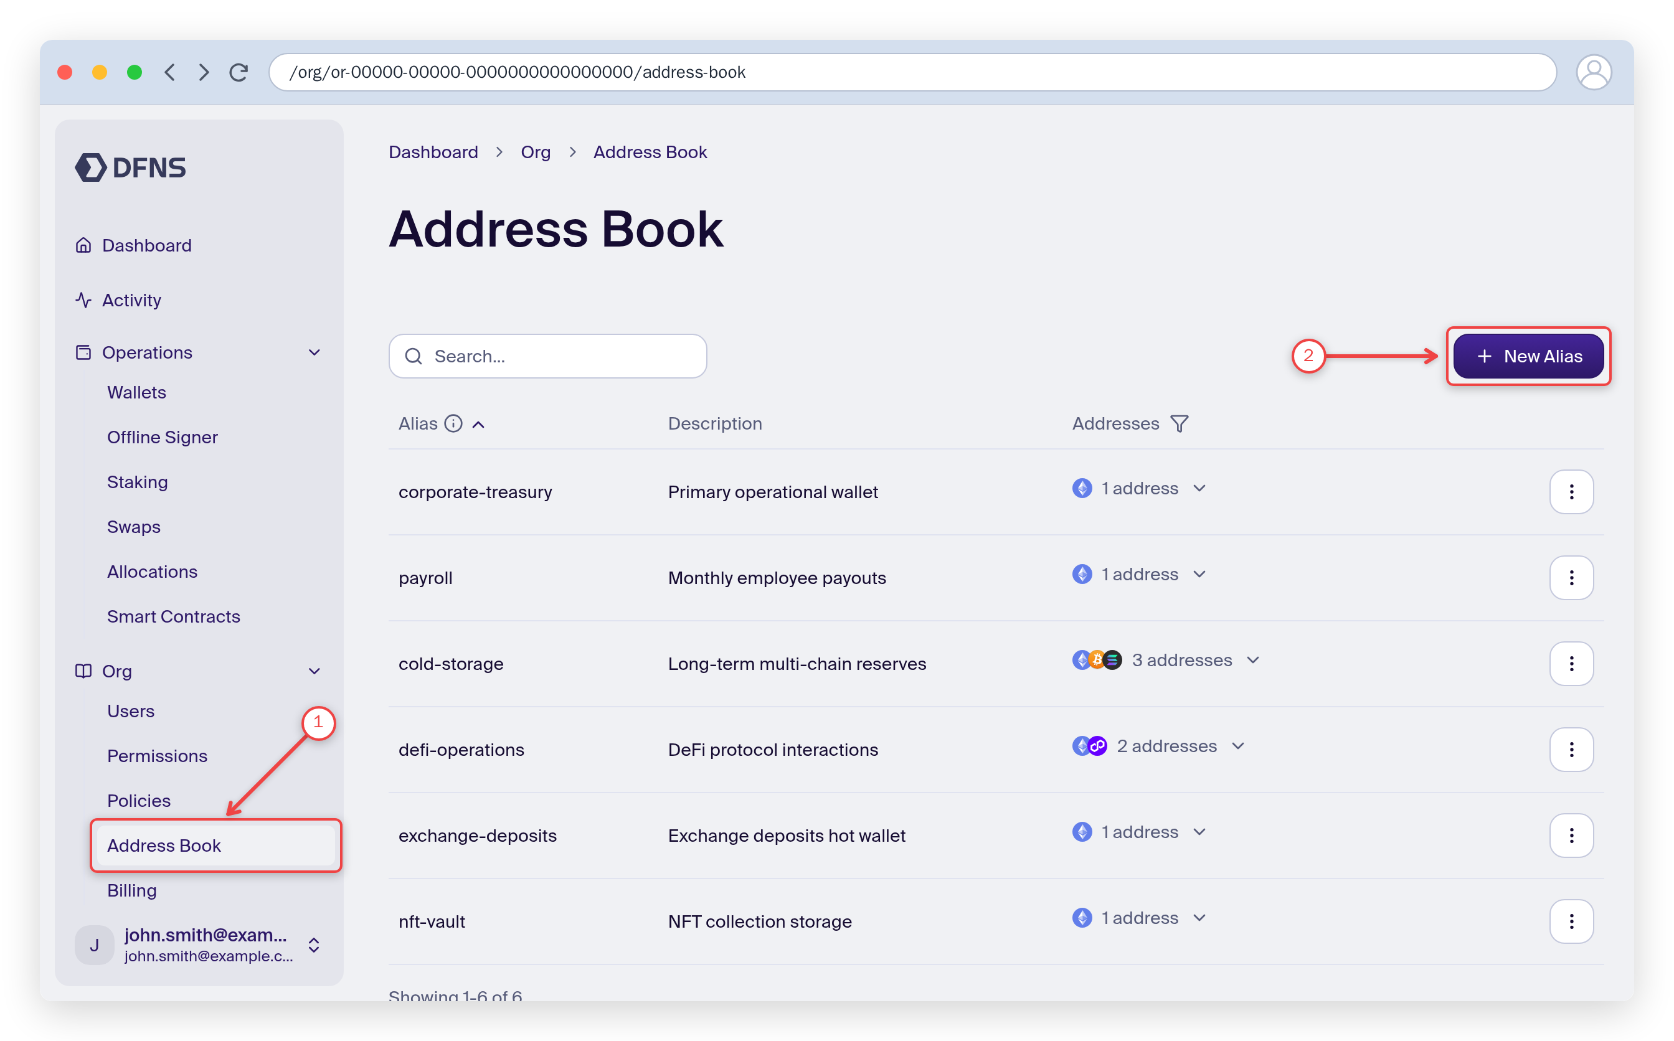Open the profile avatar icon in the browser bar
The height and width of the screenshot is (1041, 1674).
[x=1593, y=72]
